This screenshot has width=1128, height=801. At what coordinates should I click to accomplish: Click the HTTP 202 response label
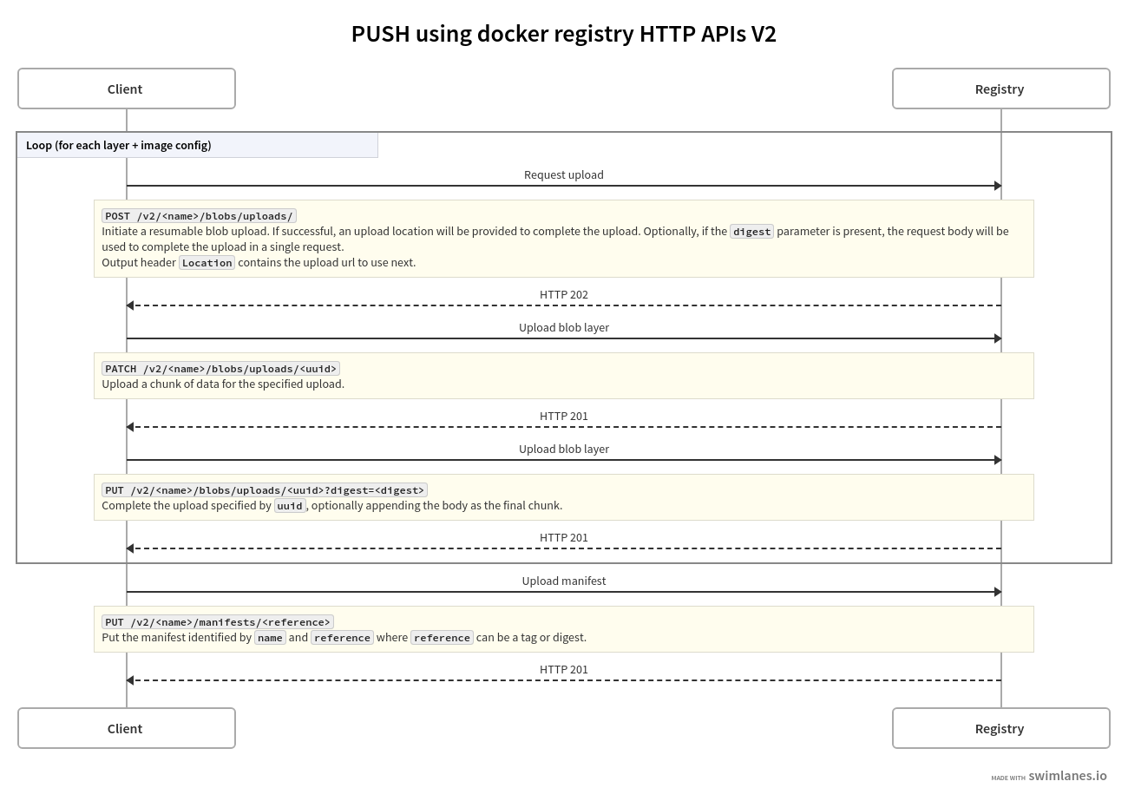[563, 294]
